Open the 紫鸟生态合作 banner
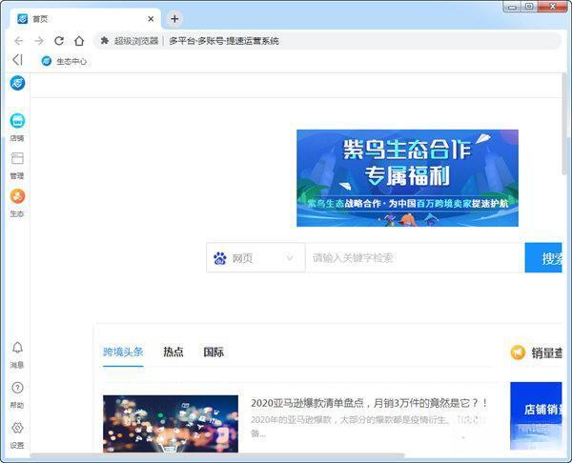572x463 pixels. tap(407, 178)
